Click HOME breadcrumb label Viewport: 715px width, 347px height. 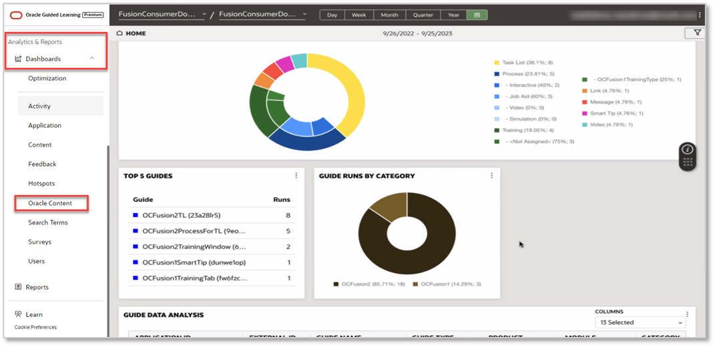[x=136, y=33]
